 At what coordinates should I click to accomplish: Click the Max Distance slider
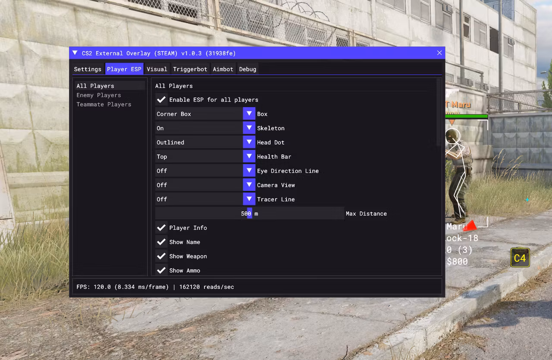point(250,214)
